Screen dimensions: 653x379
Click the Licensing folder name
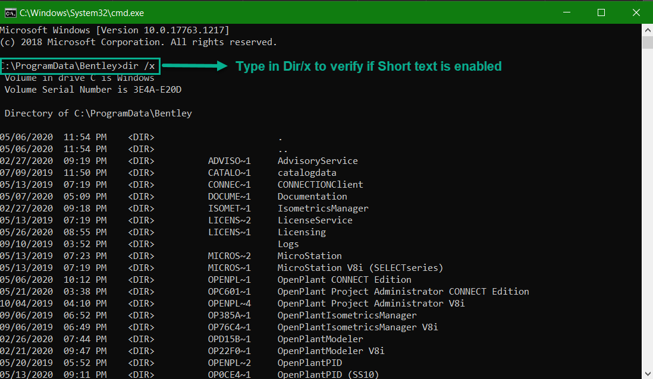coord(302,232)
